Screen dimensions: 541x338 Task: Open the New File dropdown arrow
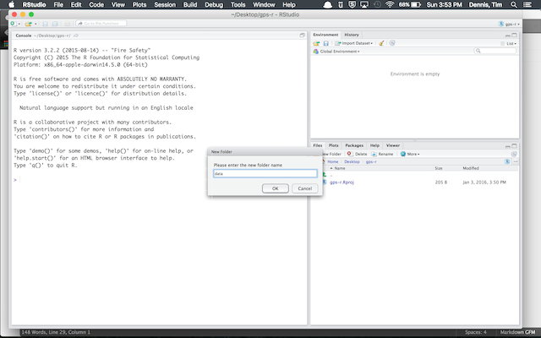[19, 24]
